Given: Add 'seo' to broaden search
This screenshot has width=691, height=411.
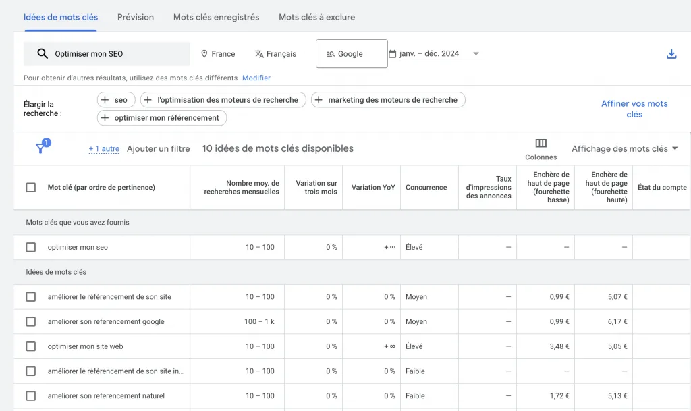Looking at the screenshot, I should tap(116, 100).
